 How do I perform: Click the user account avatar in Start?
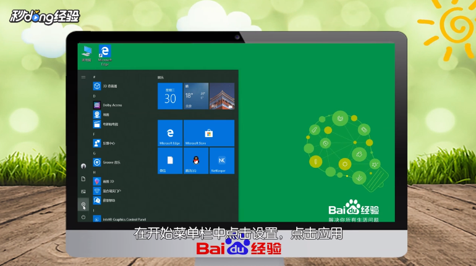coord(83,166)
